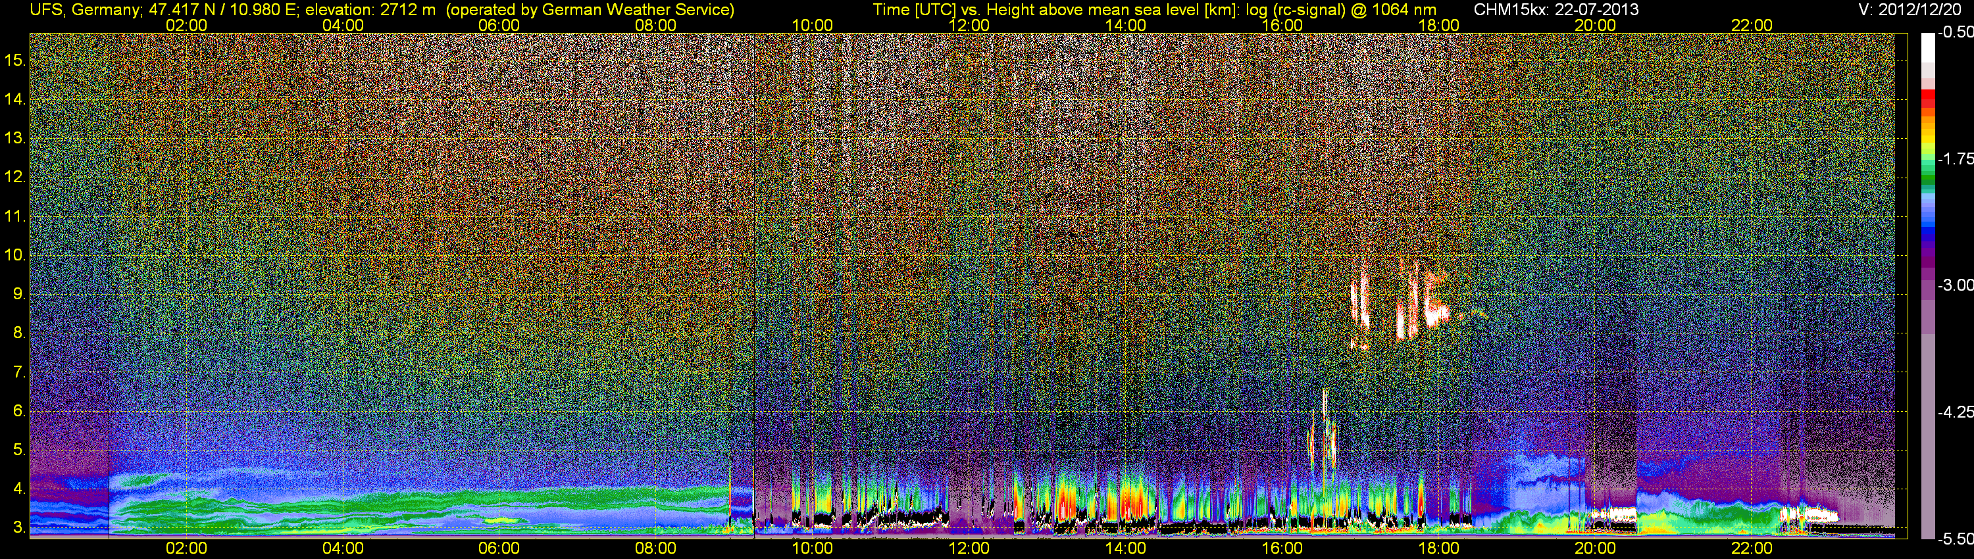Click the 4 km height axis label
Image resolution: width=1974 pixels, height=559 pixels.
19,489
